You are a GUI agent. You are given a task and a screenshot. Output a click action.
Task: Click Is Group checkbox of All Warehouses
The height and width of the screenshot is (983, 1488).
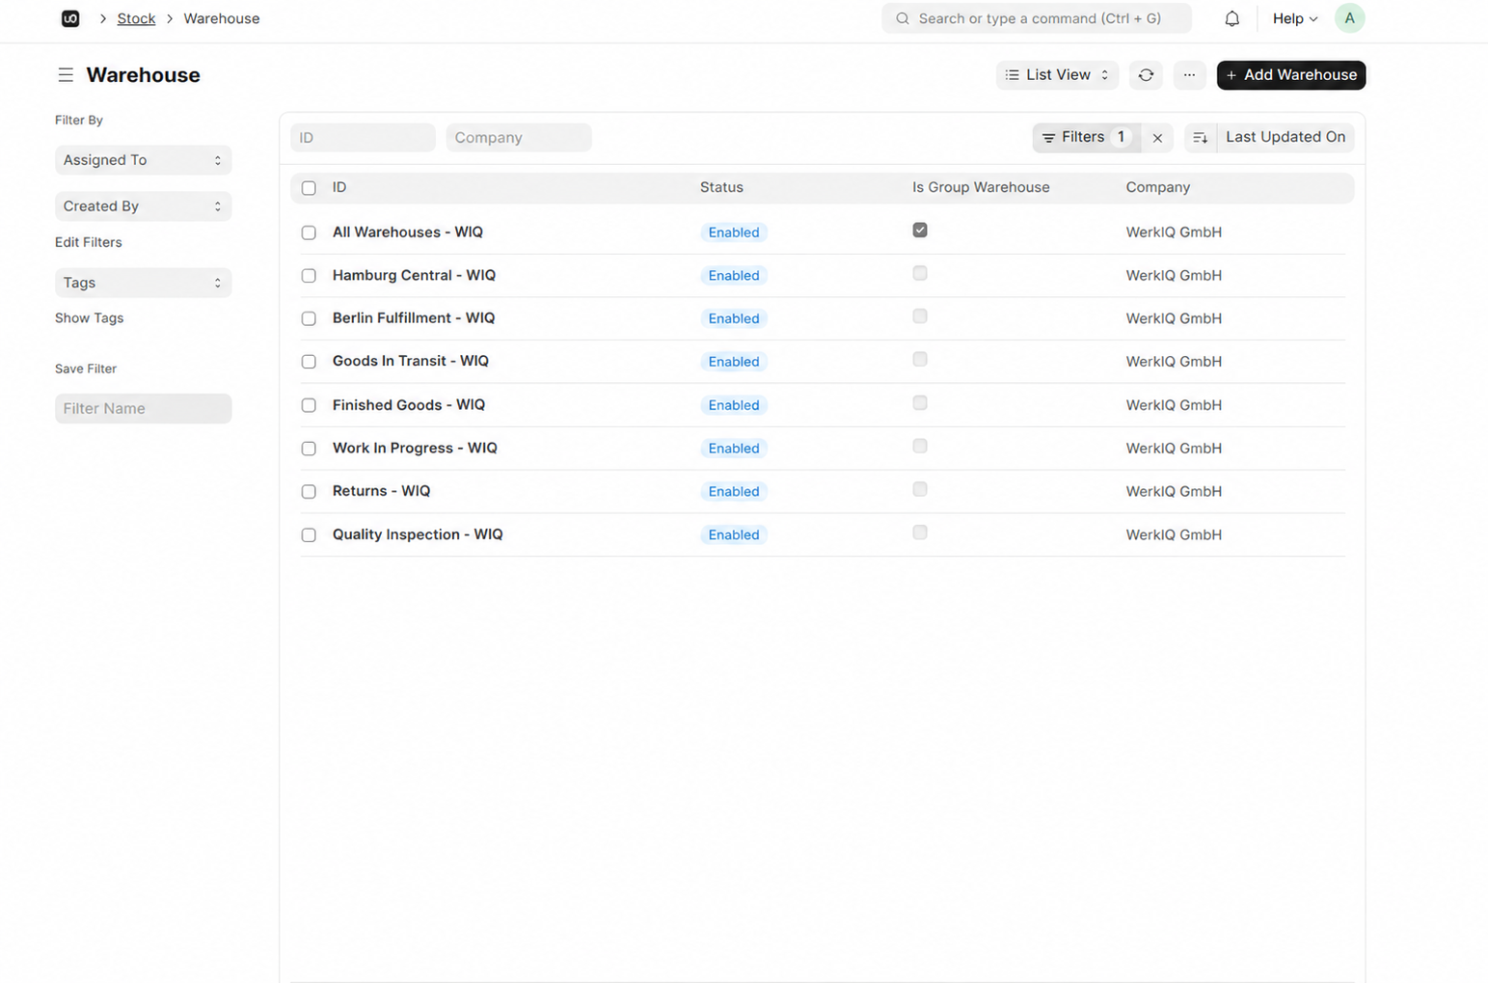pos(920,231)
